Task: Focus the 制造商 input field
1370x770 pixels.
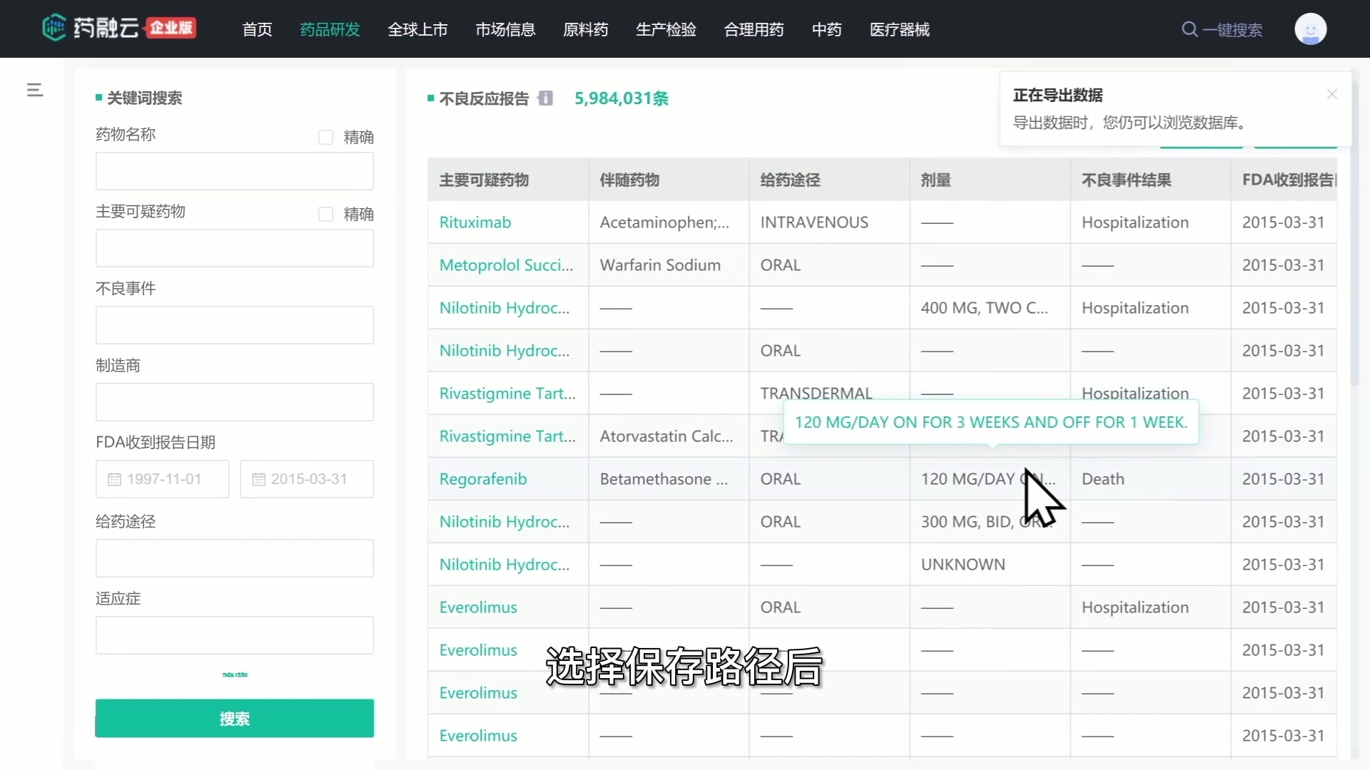Action: click(234, 402)
